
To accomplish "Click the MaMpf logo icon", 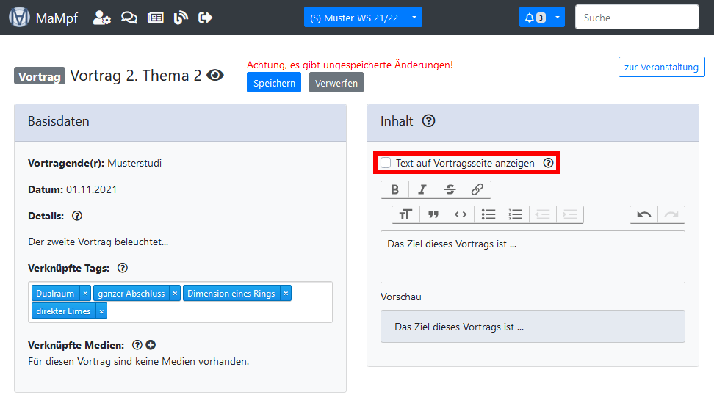I will (x=19, y=18).
